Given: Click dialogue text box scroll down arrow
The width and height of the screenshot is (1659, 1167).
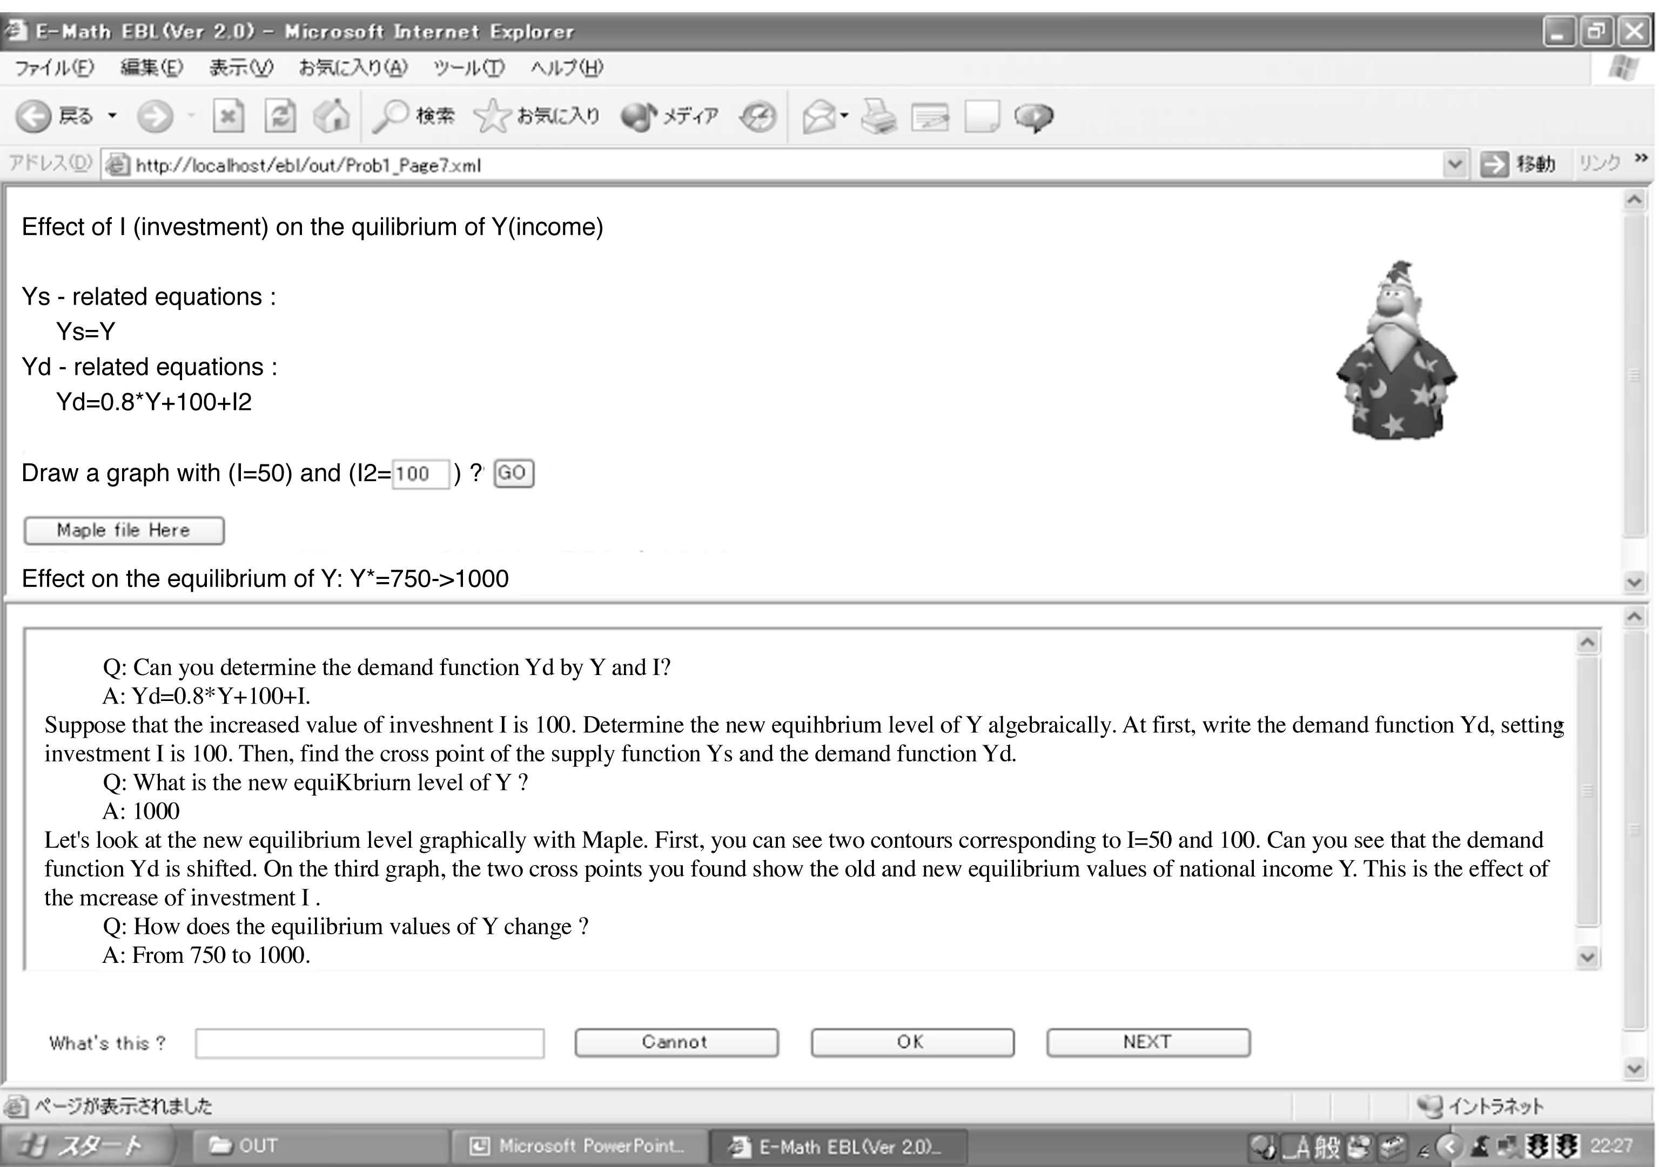Looking at the screenshot, I should point(1587,957).
